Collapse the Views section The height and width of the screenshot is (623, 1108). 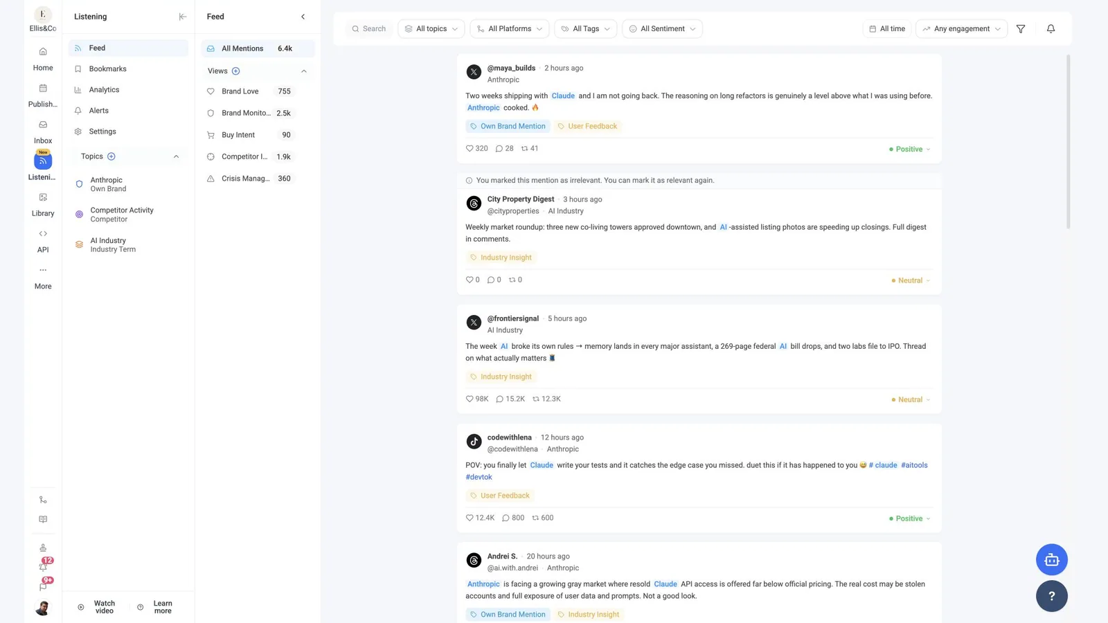click(x=303, y=71)
